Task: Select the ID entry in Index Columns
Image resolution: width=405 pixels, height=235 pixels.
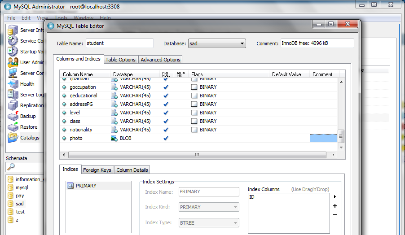Action: coord(252,197)
